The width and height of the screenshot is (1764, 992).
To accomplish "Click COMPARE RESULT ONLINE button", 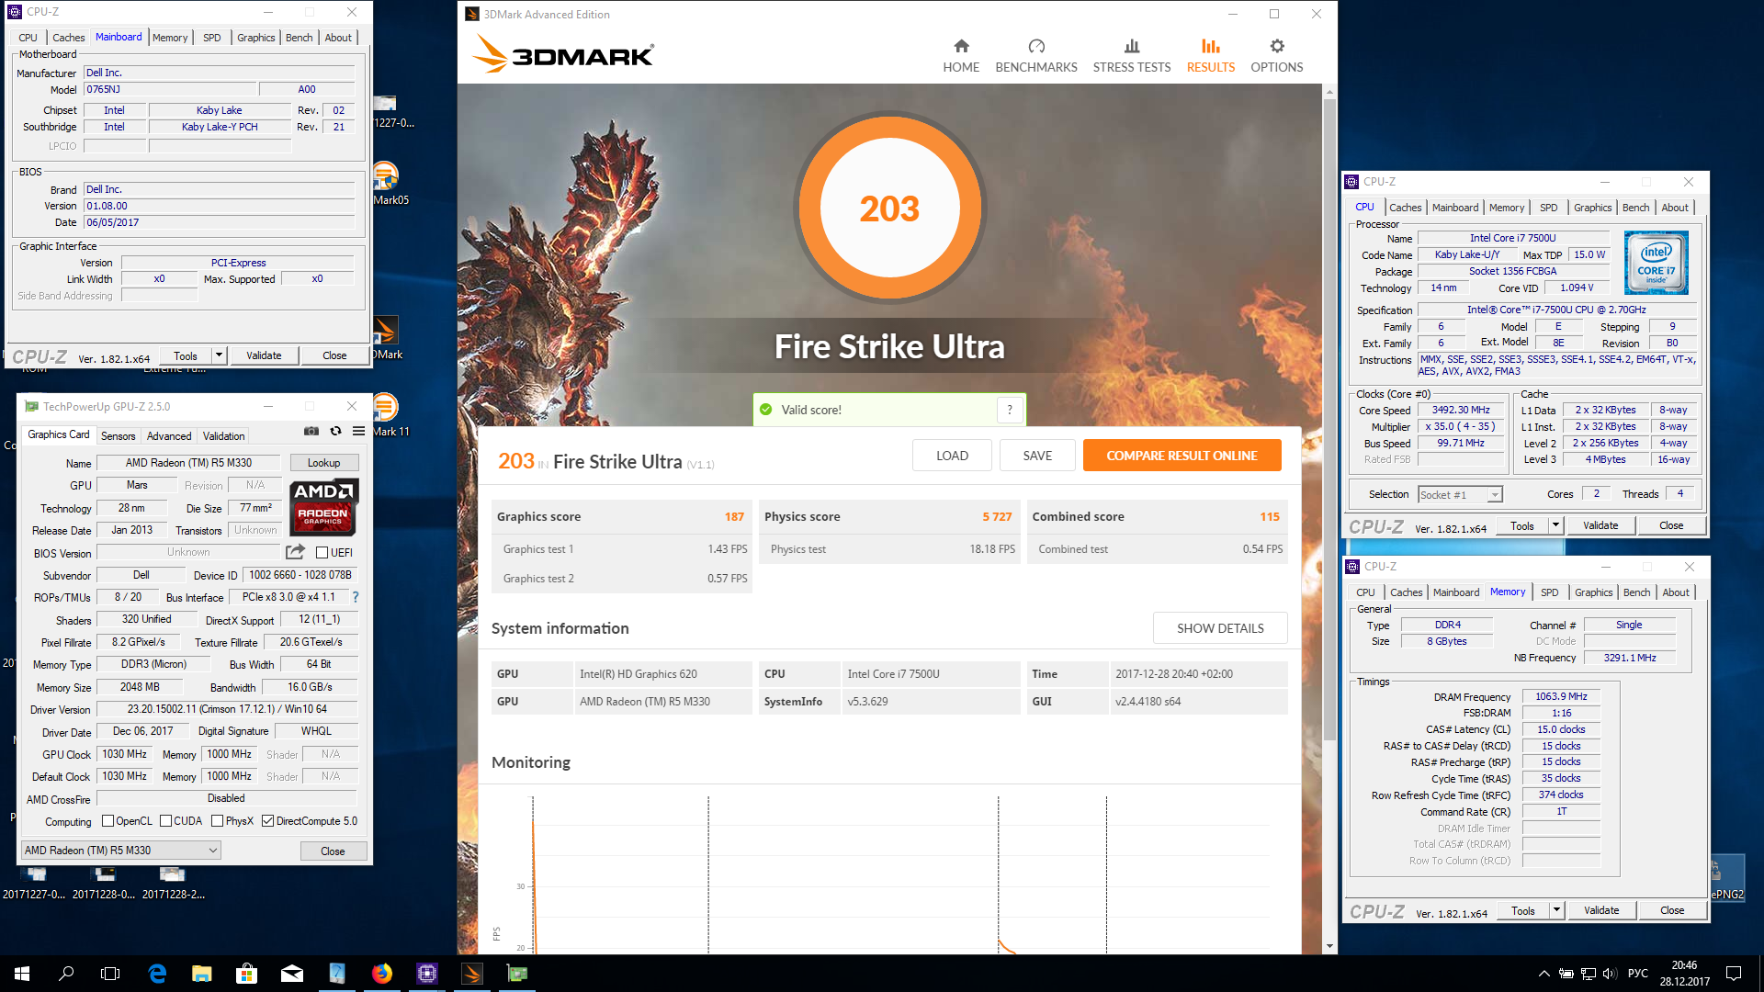I will [1182, 456].
